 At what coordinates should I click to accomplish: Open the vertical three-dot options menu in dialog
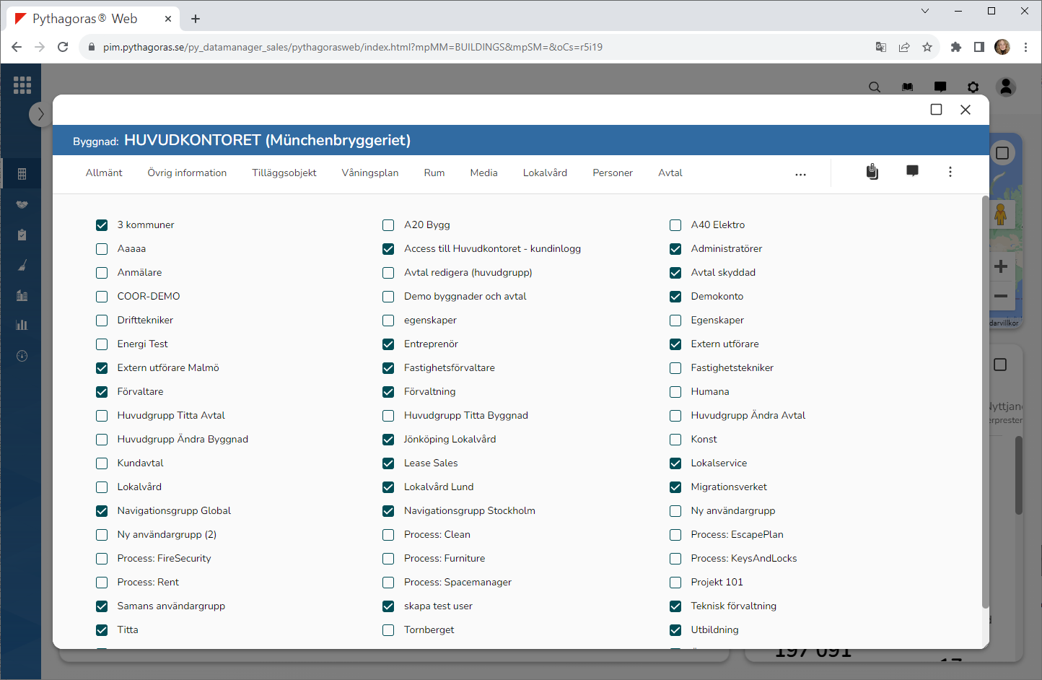click(x=950, y=172)
